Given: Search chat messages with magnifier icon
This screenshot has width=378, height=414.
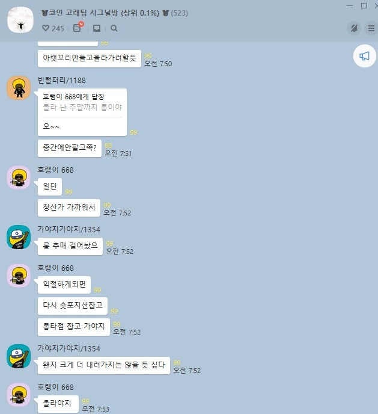Looking at the screenshot, I should pyautogui.click(x=114, y=28).
